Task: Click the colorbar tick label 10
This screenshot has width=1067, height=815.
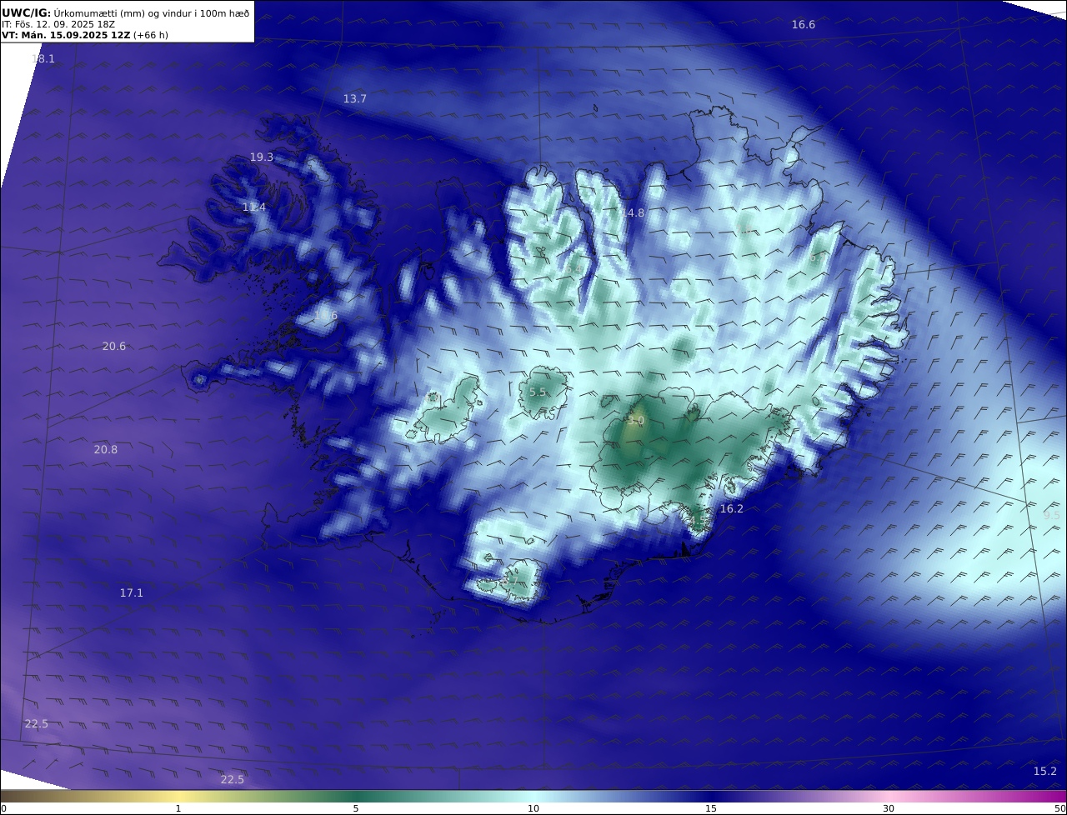Action: pyautogui.click(x=533, y=808)
